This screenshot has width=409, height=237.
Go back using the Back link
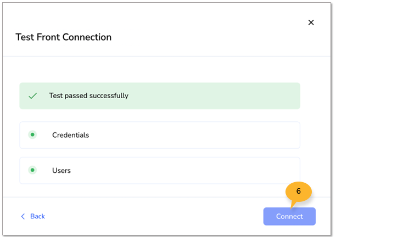(33, 216)
